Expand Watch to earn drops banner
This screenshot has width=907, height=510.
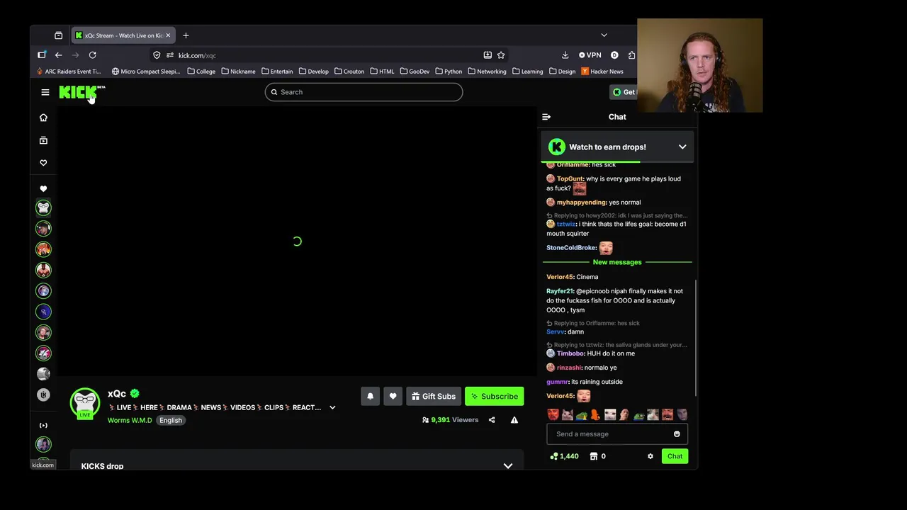pos(682,147)
